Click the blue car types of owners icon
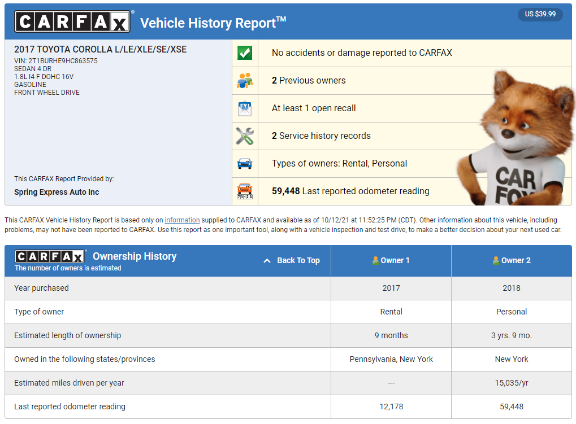576x424 pixels. 245,164
